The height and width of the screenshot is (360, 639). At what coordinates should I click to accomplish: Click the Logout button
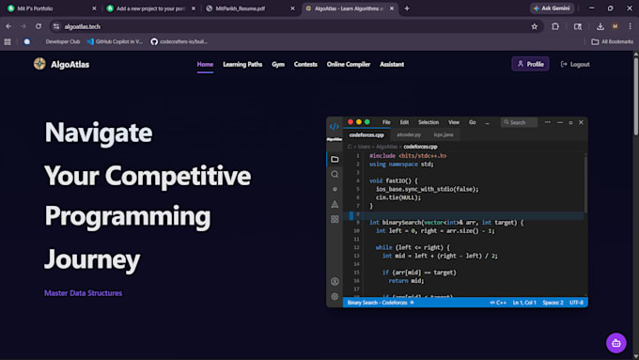tap(575, 65)
